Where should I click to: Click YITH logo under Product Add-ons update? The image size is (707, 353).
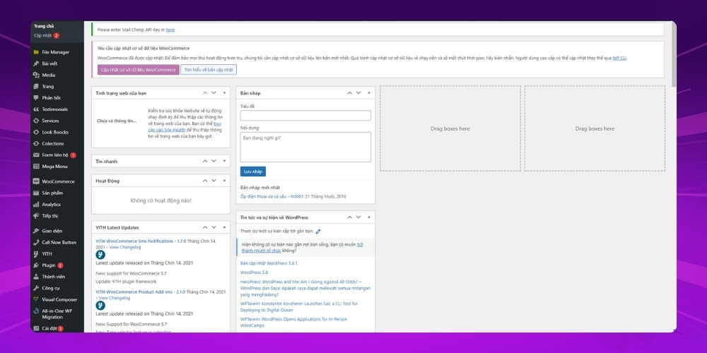(x=100, y=306)
